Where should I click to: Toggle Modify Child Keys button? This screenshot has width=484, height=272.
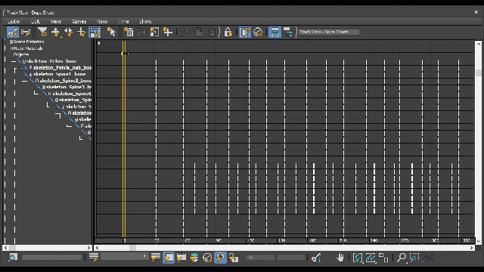point(287,32)
